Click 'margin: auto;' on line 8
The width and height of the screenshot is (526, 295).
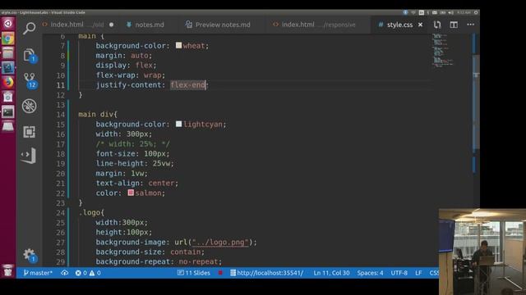click(124, 55)
